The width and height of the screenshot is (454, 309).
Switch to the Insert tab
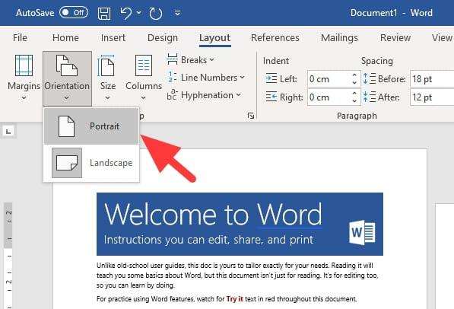tap(113, 38)
